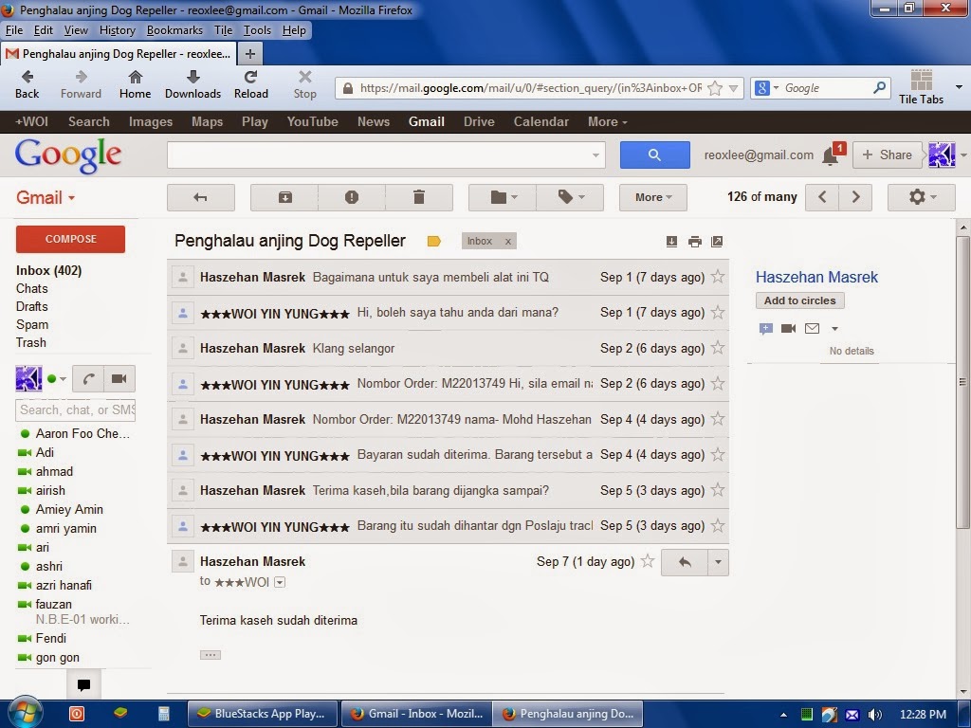Email Haszehan Masrek envelope icon
Screen dimensions: 971x728
[x=812, y=328]
